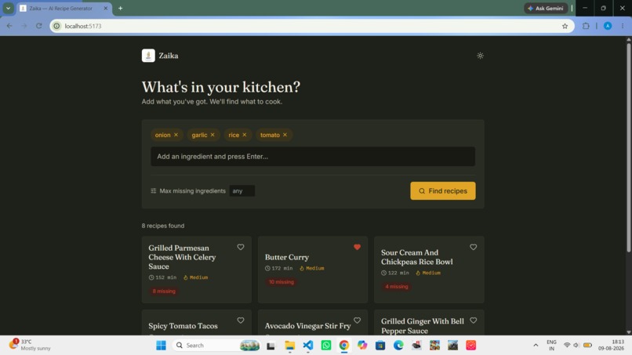Open Grilled Parmesan Cheese With Celery Sauce card
Viewport: 632px width, 355px height.
197,270
